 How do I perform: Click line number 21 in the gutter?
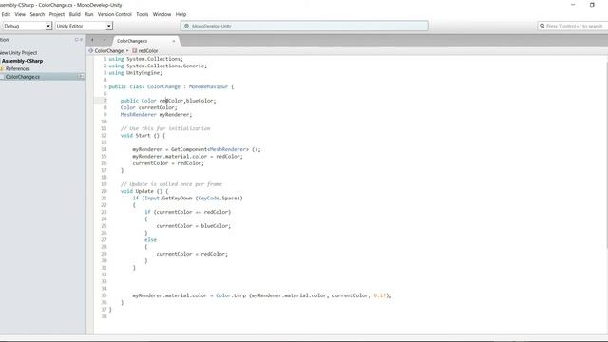(x=104, y=199)
